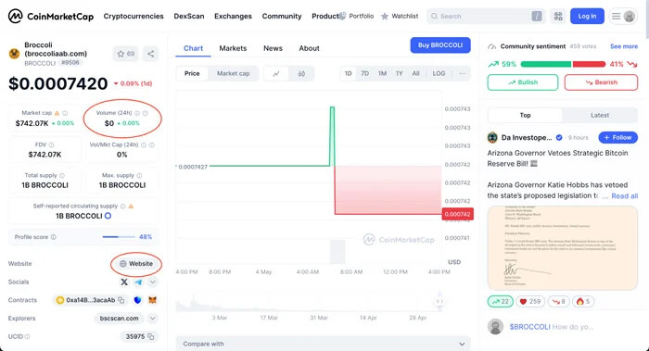Click See more for community sentiment
649x351 pixels.
(x=624, y=46)
